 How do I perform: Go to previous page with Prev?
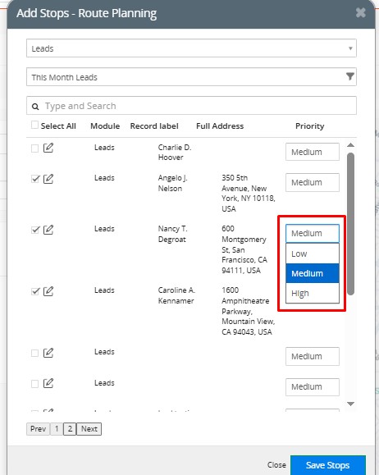38,429
